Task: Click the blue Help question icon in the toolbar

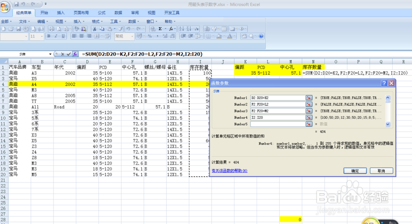Action: (261, 36)
